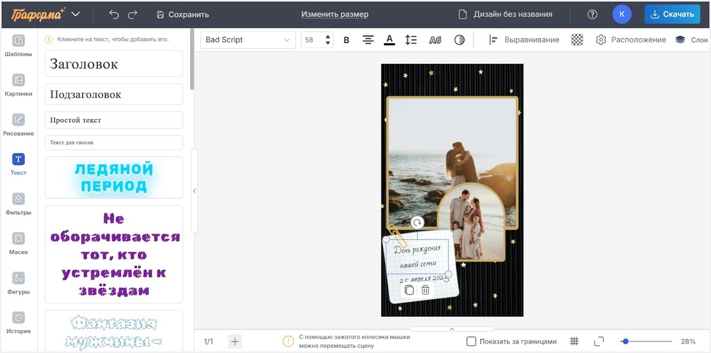Toggle bold text formatting

(347, 40)
